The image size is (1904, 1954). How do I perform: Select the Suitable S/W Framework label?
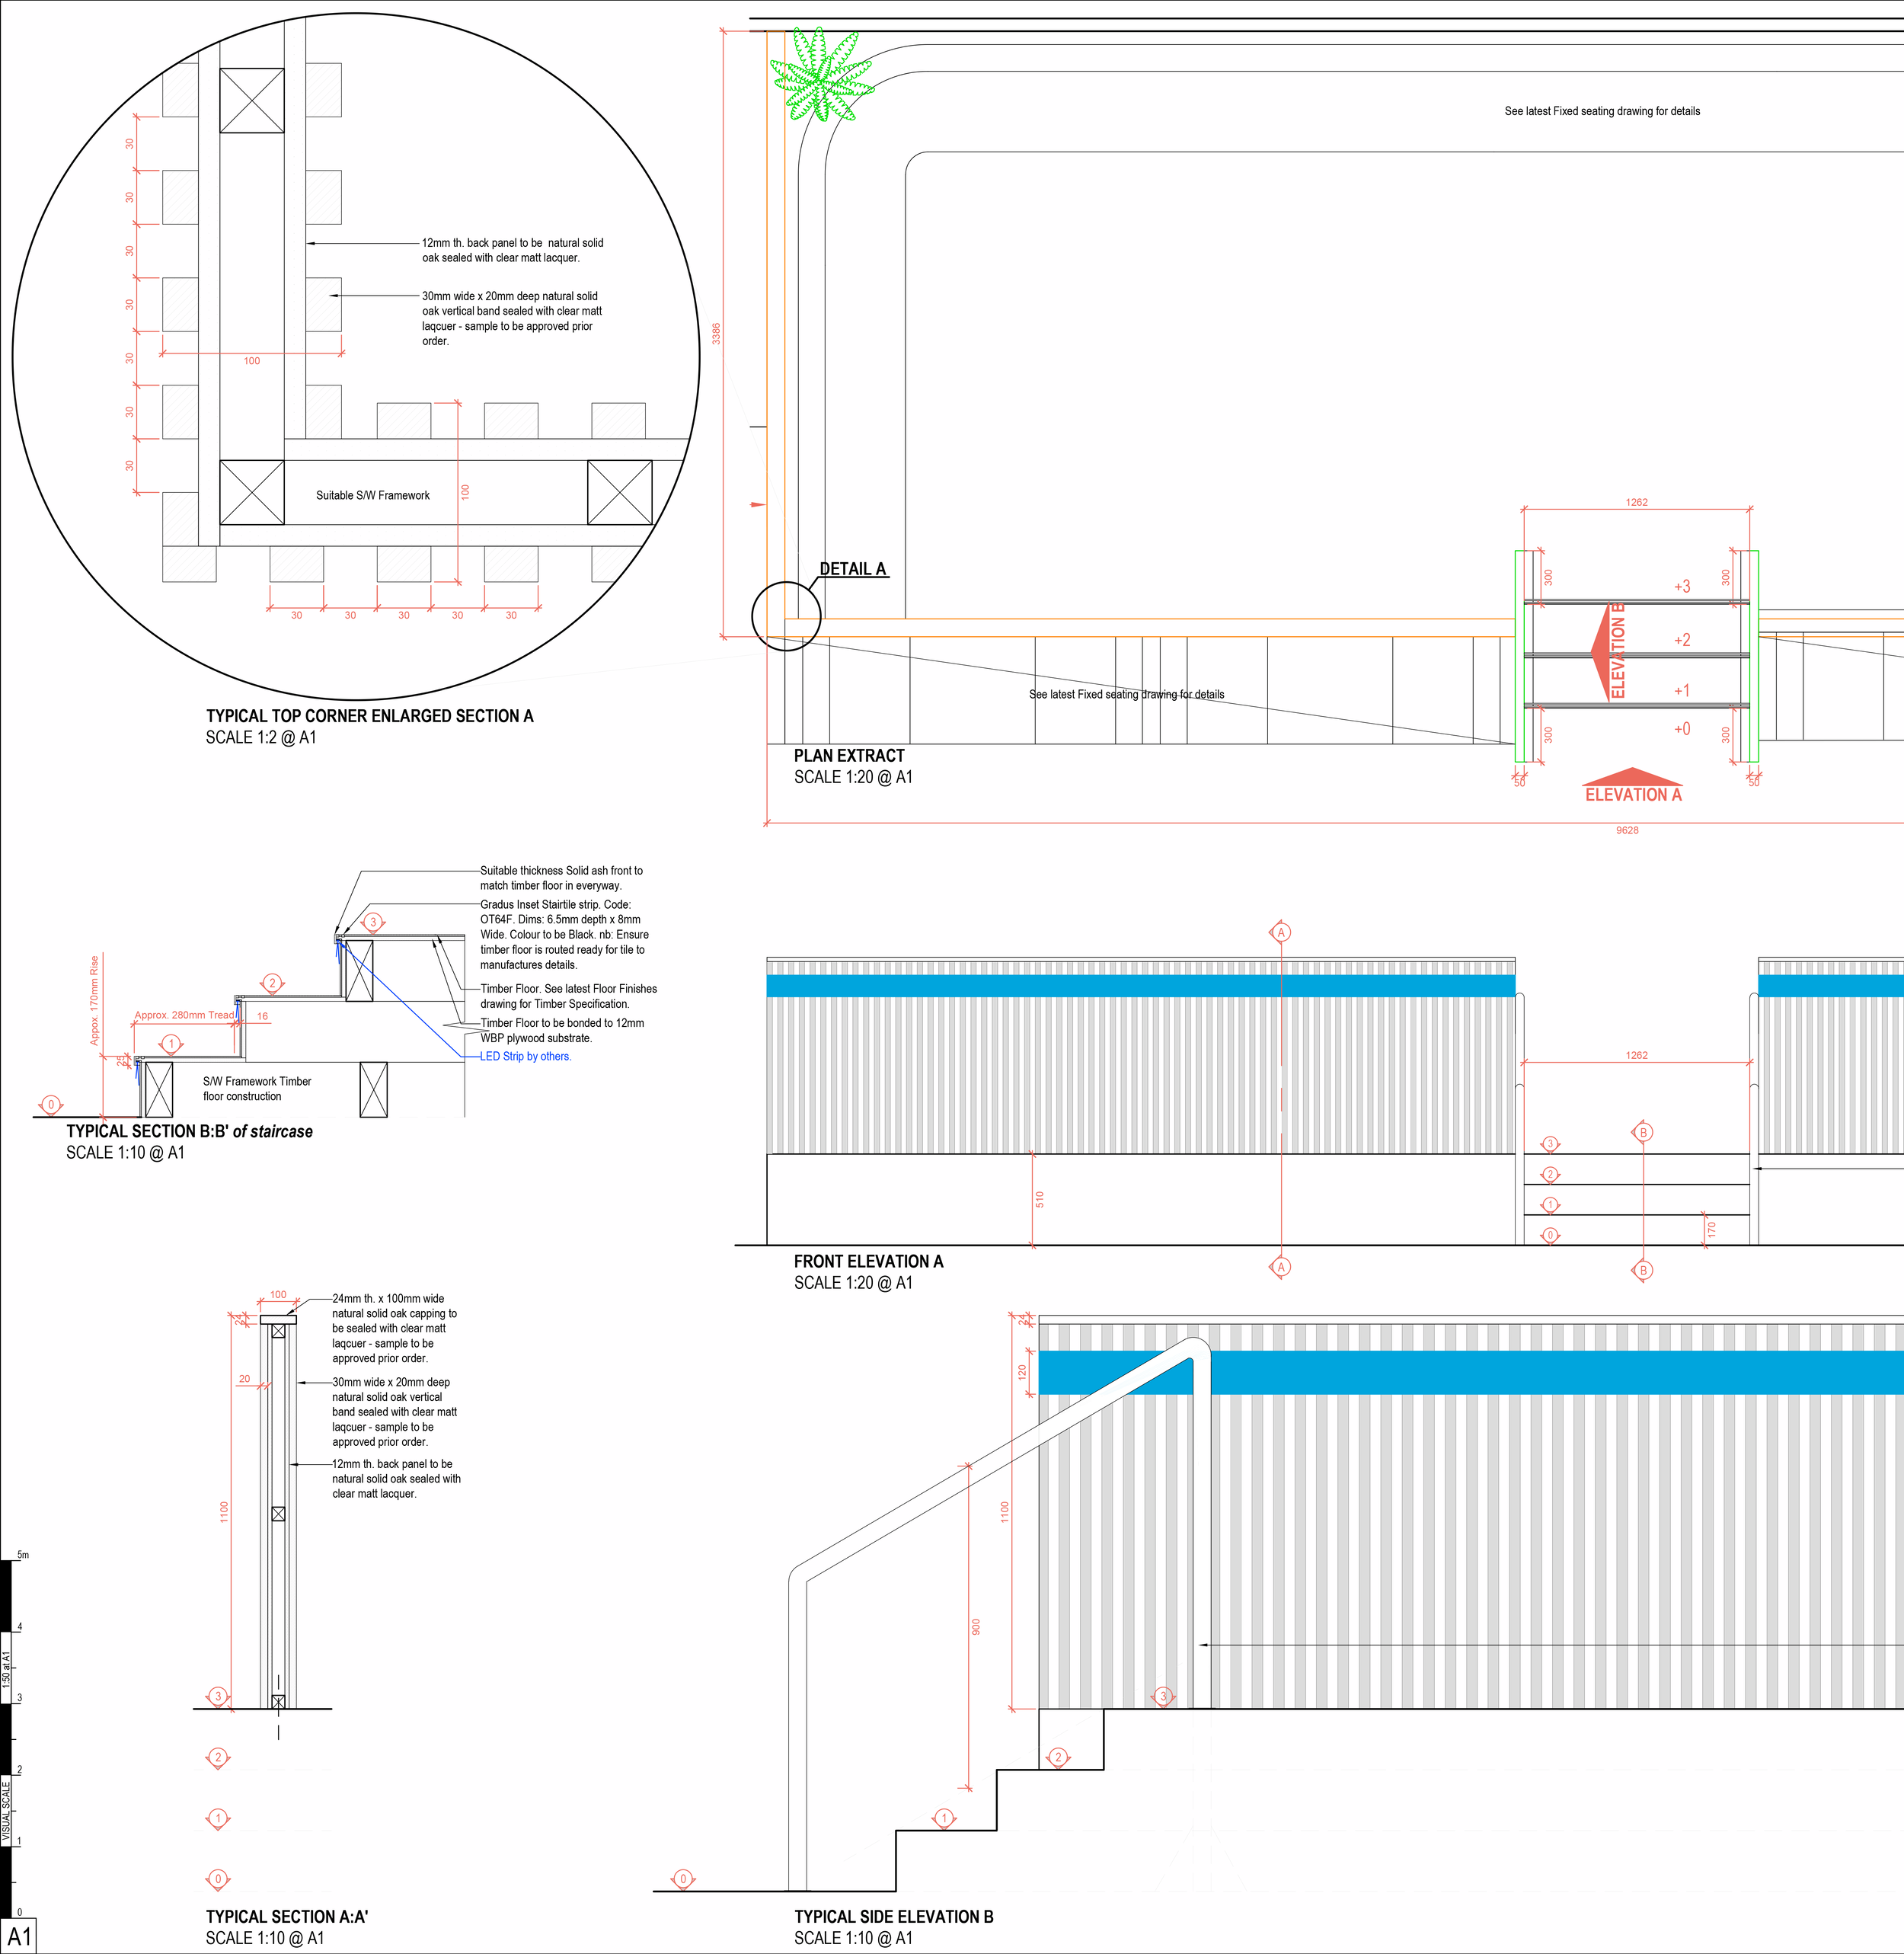(x=373, y=495)
